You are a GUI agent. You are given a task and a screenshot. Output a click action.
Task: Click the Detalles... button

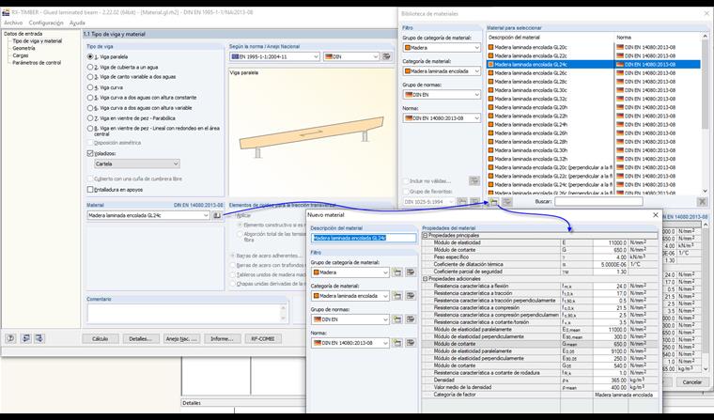click(140, 339)
